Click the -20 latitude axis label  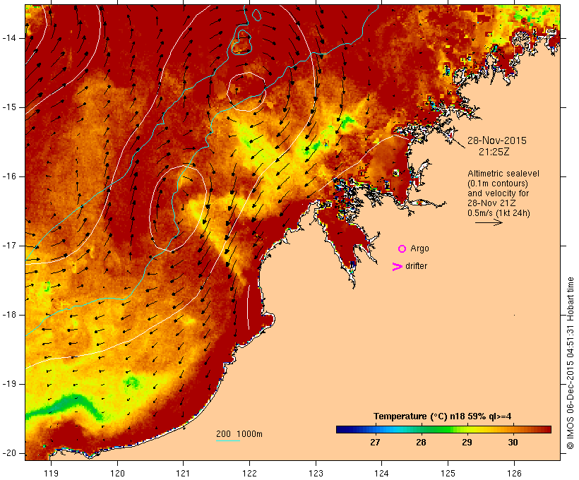pyautogui.click(x=9, y=453)
